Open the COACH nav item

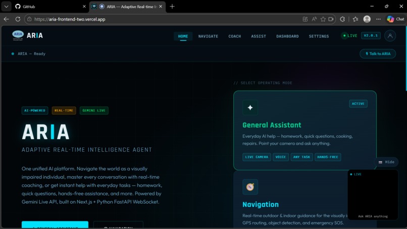[235, 36]
